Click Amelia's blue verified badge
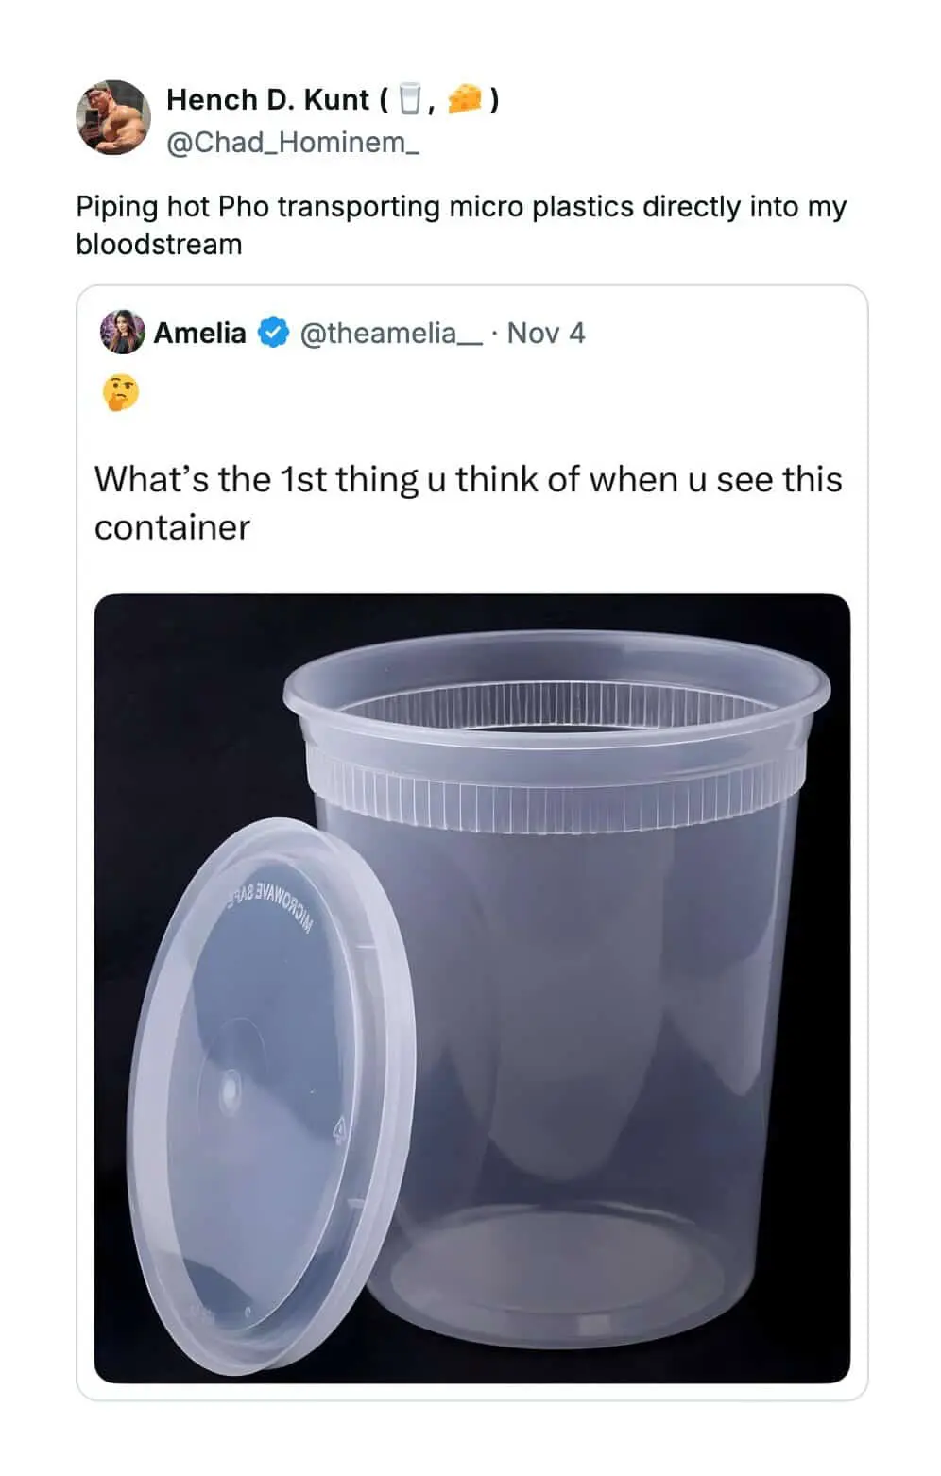This screenshot has width=941, height=1476. (274, 333)
